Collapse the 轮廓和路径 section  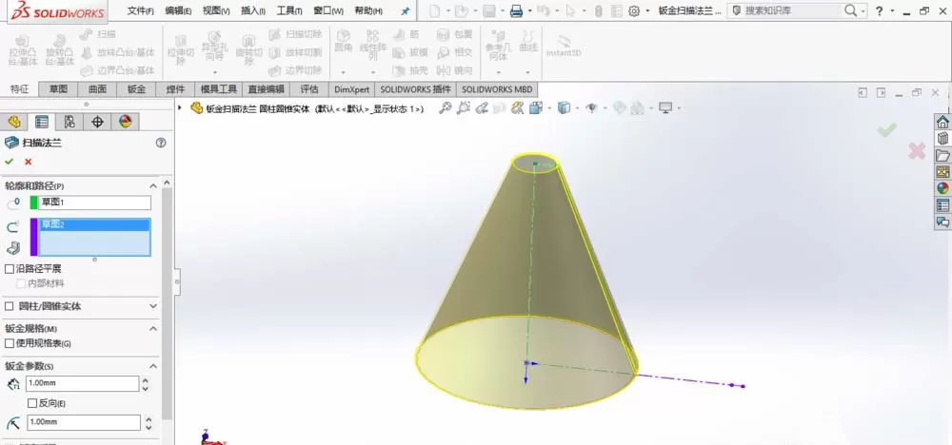click(153, 185)
